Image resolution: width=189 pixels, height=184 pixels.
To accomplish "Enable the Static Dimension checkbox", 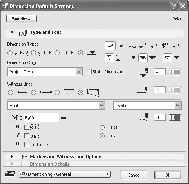I will [x=89, y=72].
